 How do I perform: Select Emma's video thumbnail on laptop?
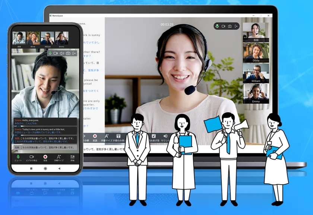[x=256, y=93]
